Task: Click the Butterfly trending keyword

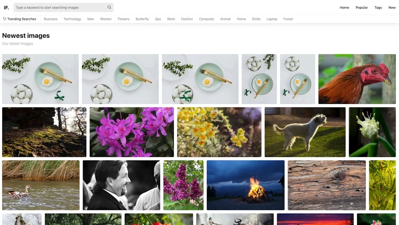Action: tap(142, 19)
